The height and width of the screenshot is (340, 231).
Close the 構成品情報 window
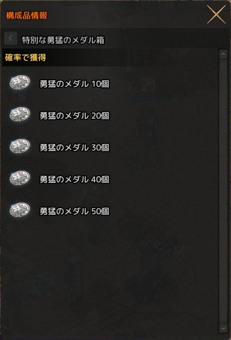pyautogui.click(x=216, y=14)
